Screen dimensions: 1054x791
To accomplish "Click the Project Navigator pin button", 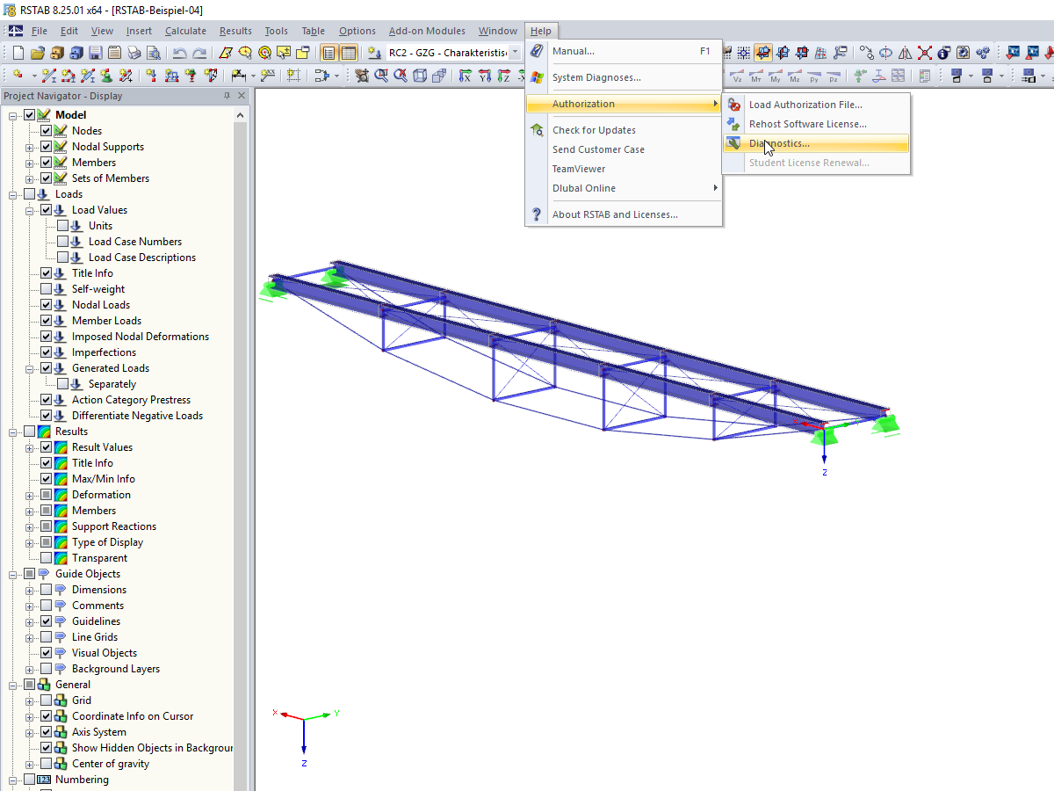I will tap(227, 96).
